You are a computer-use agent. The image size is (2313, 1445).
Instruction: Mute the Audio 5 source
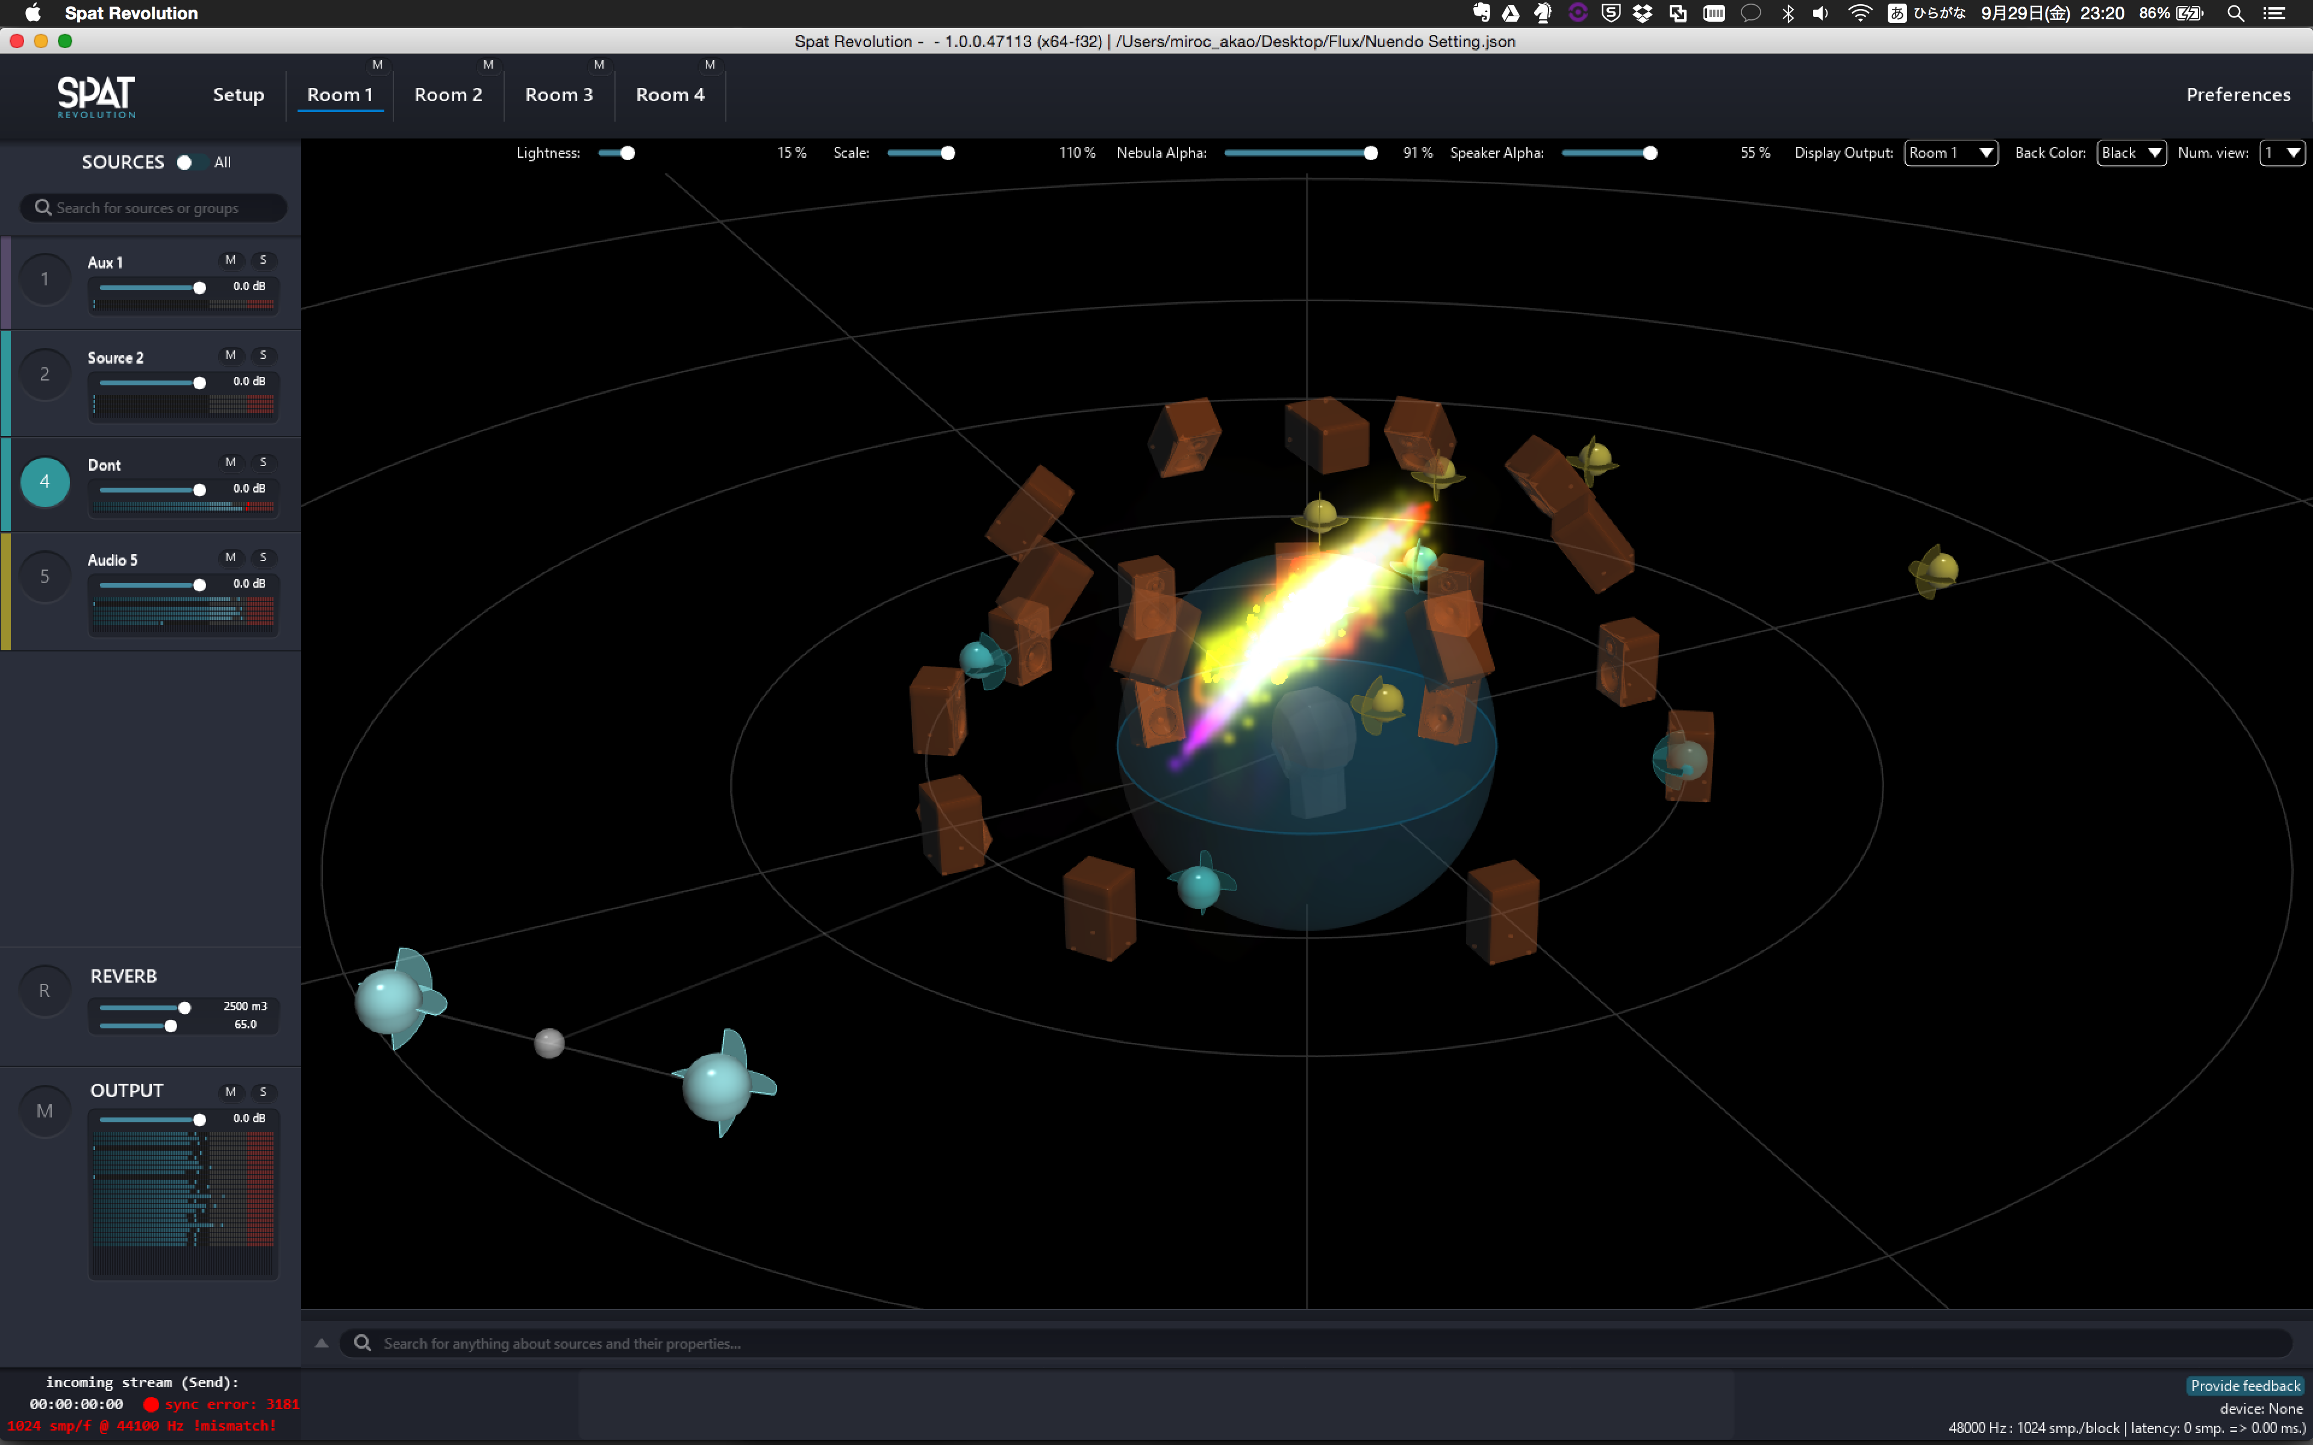coord(230,557)
